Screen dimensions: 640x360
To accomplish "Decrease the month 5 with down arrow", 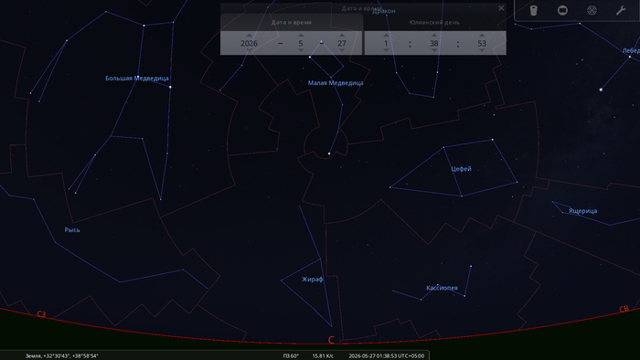I will pyautogui.click(x=301, y=50).
